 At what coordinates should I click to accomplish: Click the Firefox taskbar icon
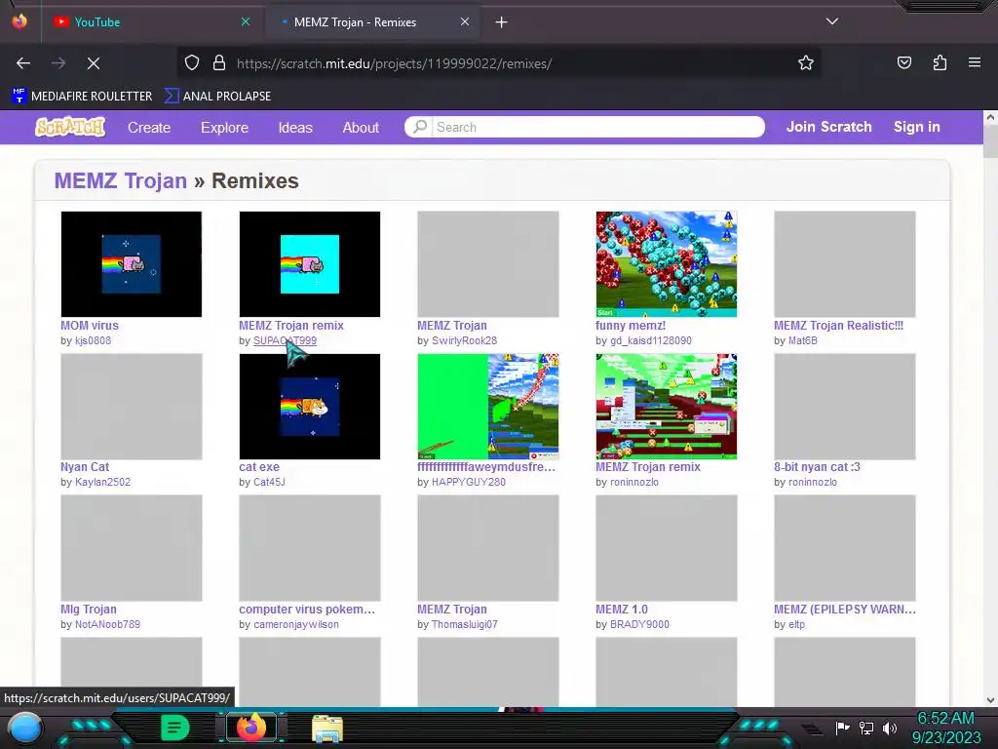pyautogui.click(x=251, y=728)
